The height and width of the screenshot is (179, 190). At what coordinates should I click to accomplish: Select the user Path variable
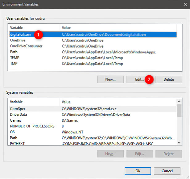pos(14,52)
